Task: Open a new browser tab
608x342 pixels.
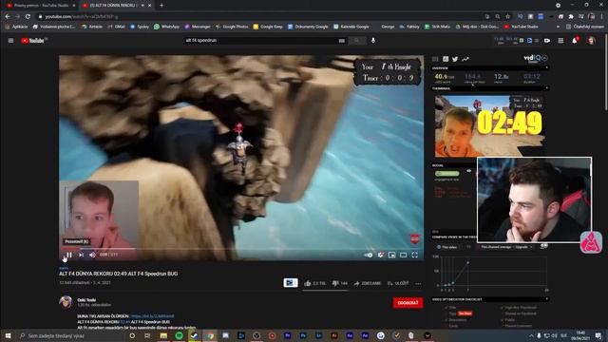Action: (161, 6)
